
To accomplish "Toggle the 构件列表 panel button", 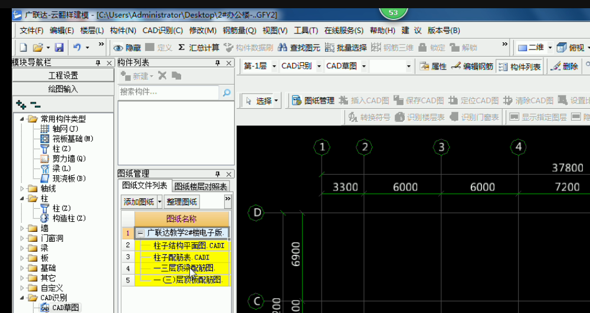I will (x=520, y=67).
